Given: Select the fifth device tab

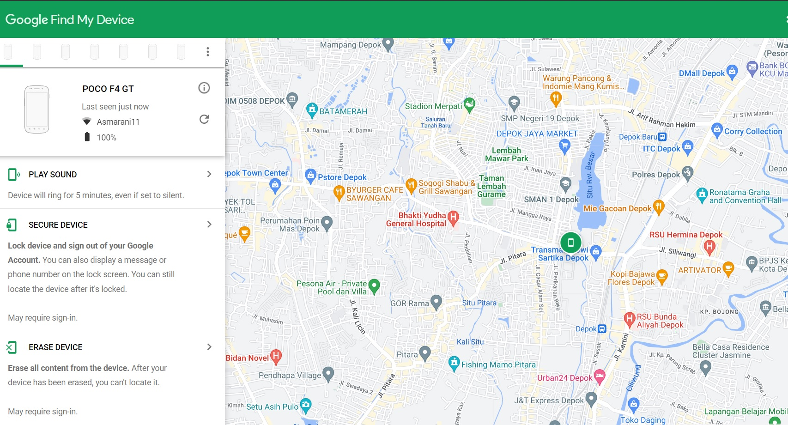Looking at the screenshot, I should [123, 52].
